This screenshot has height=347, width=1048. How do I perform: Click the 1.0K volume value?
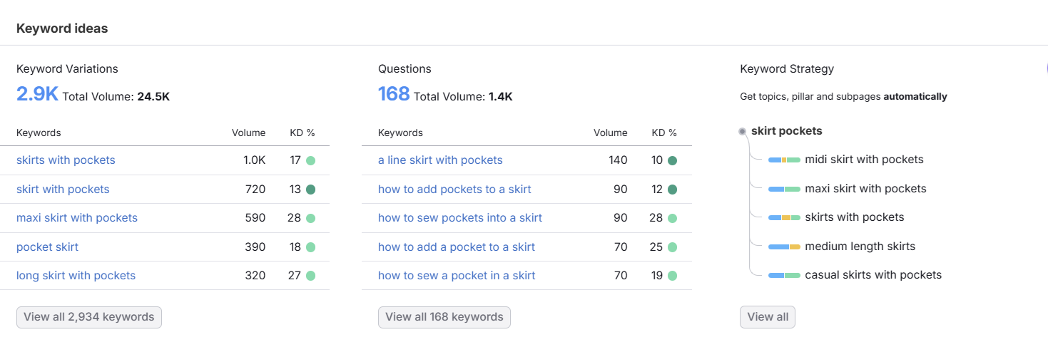pos(254,160)
